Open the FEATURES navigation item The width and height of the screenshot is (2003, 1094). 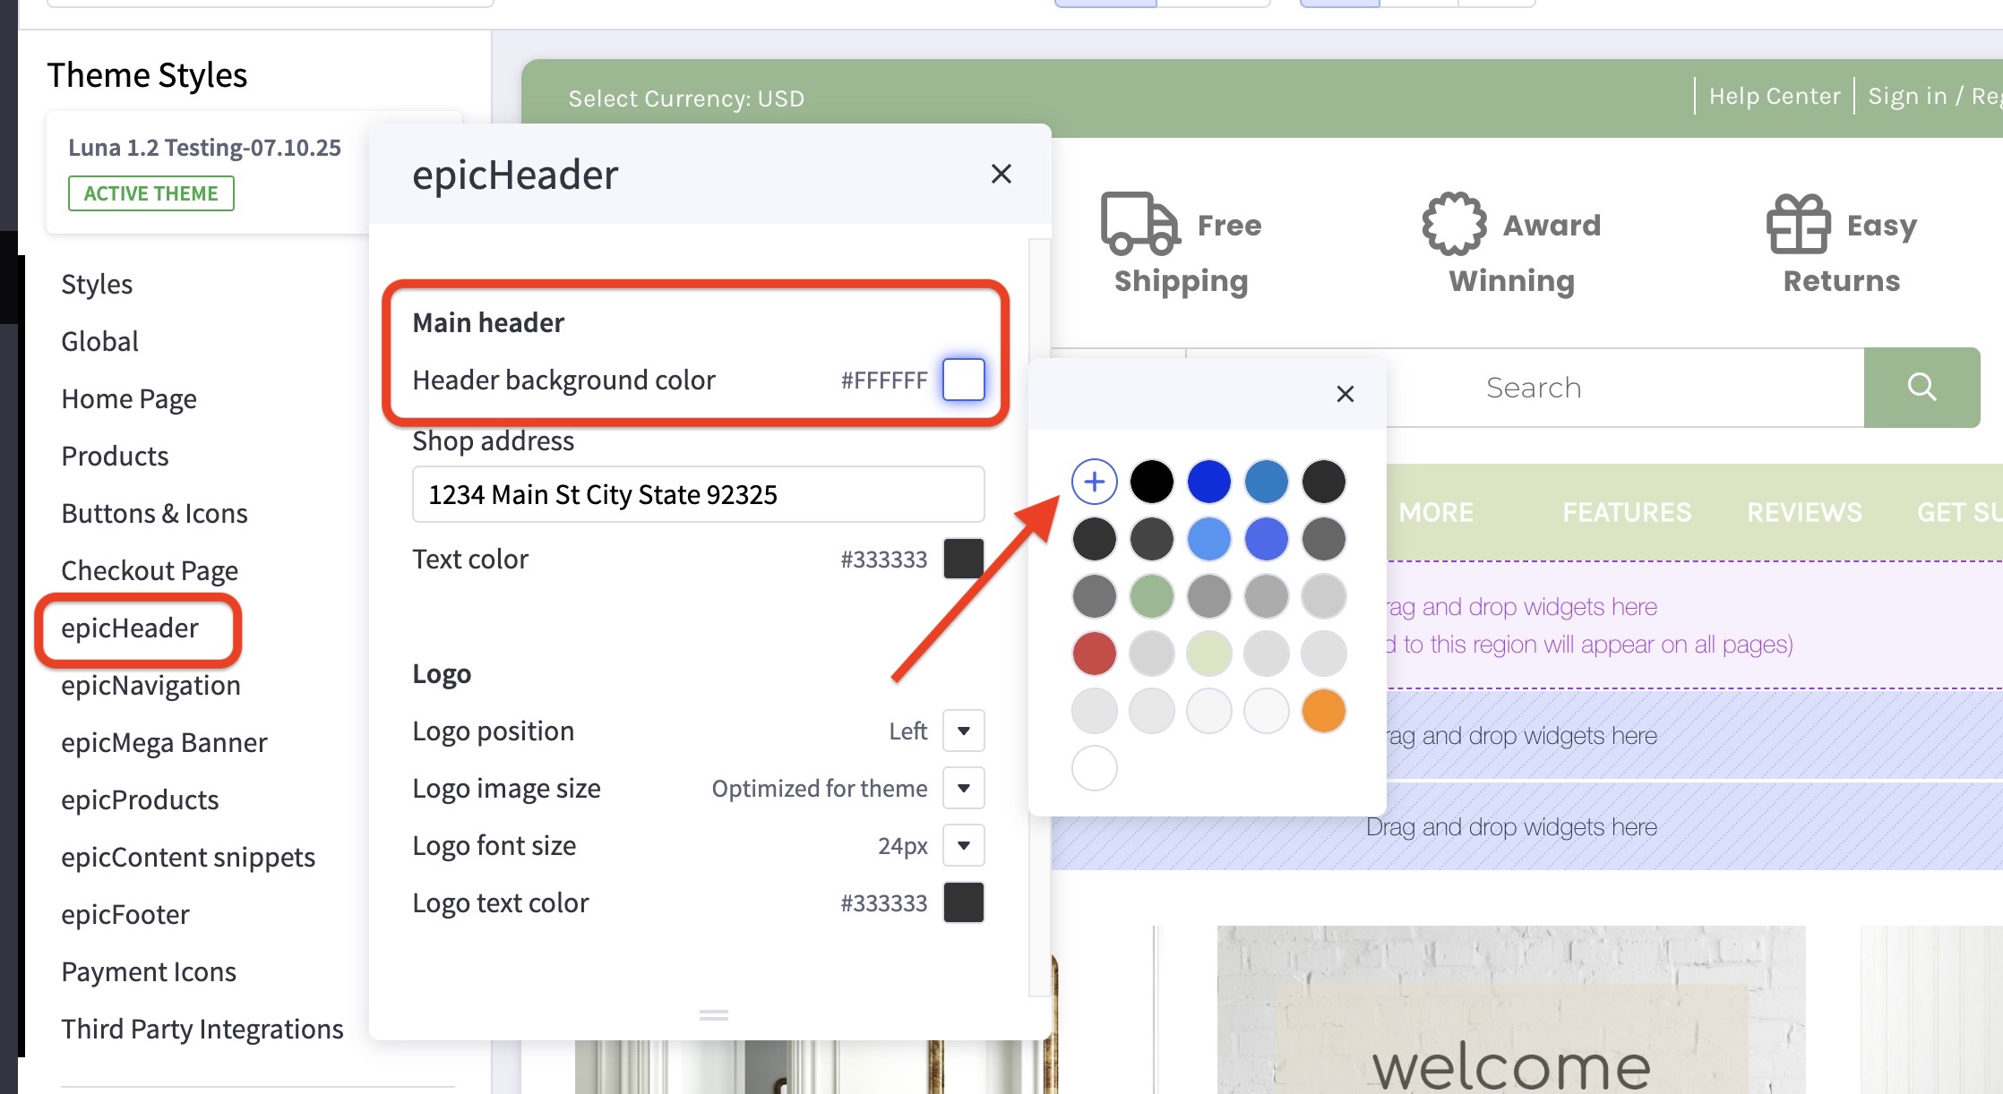pos(1627,511)
